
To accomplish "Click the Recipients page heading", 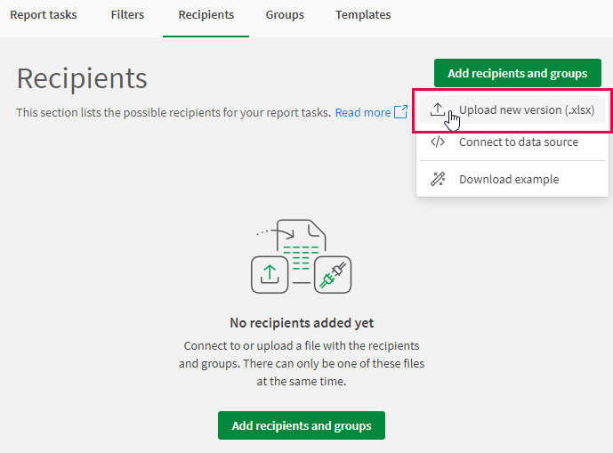I will pyautogui.click(x=82, y=78).
